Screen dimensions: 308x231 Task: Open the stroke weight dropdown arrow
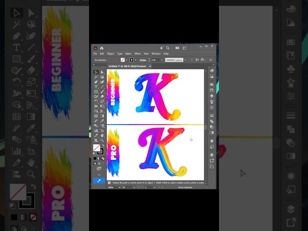pos(162,60)
